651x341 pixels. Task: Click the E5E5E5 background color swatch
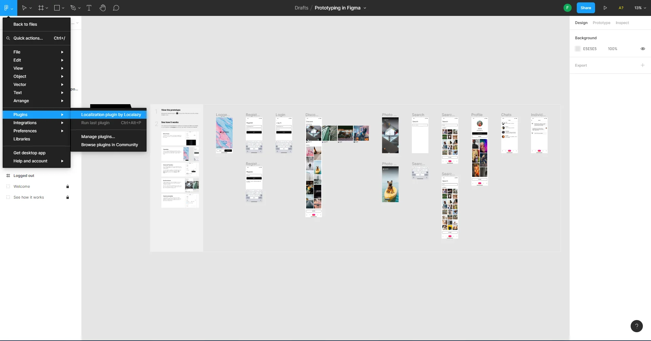tap(578, 49)
